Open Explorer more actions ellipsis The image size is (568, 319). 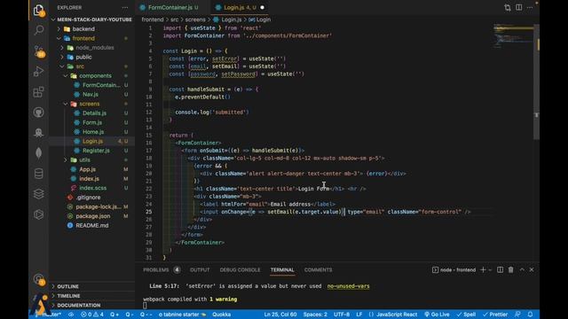[x=125, y=7]
